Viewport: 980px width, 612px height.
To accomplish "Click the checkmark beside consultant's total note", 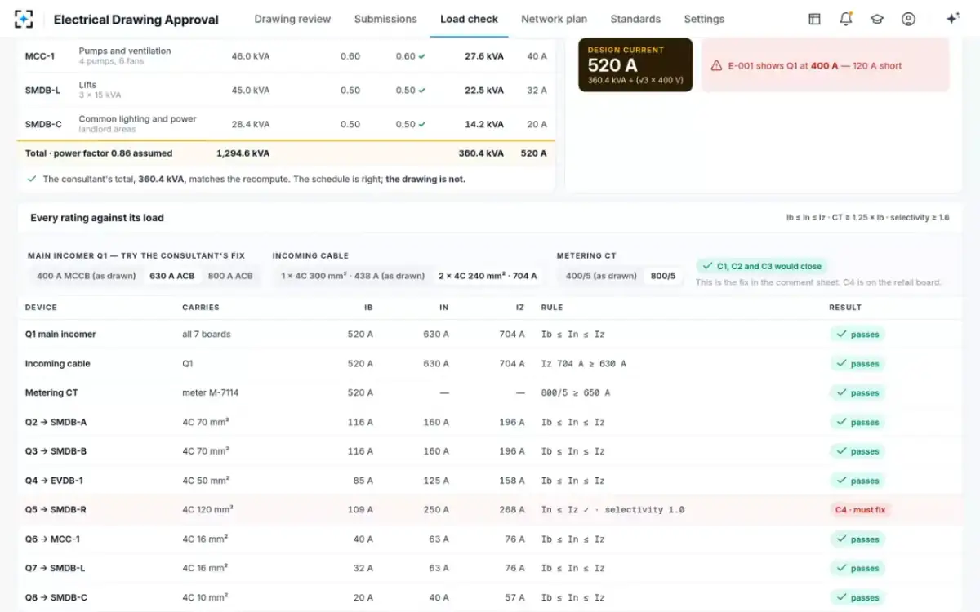I will point(32,179).
